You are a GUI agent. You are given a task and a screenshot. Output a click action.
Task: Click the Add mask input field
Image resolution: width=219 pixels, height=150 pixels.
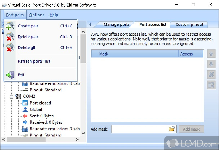click(x=140, y=129)
